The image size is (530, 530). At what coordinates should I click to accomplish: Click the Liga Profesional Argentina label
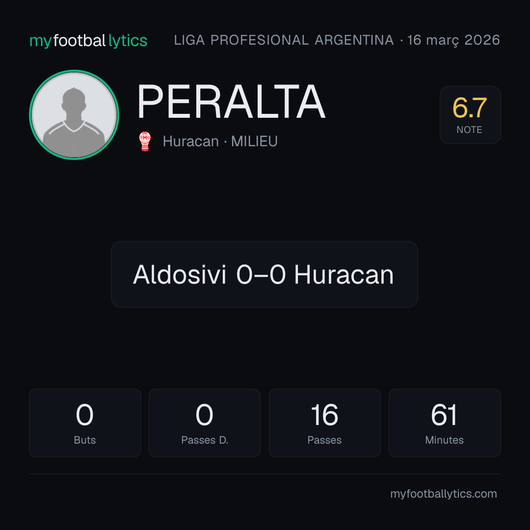coord(284,40)
